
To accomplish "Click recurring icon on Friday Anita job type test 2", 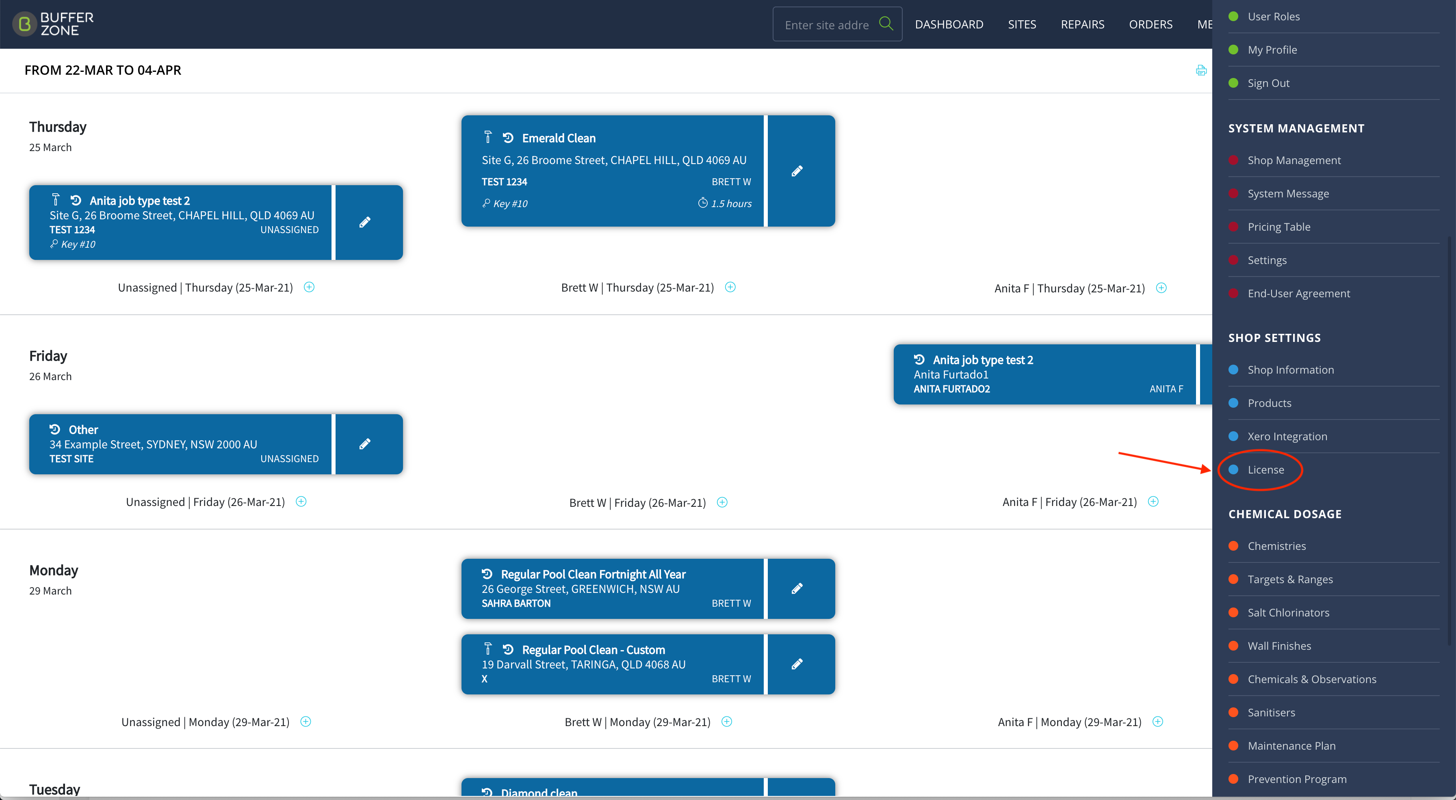I will 919,359.
